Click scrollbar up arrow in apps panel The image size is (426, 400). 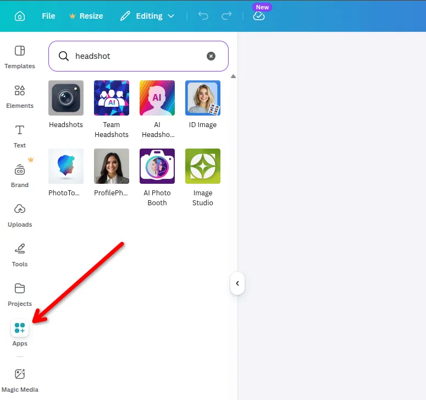click(233, 76)
